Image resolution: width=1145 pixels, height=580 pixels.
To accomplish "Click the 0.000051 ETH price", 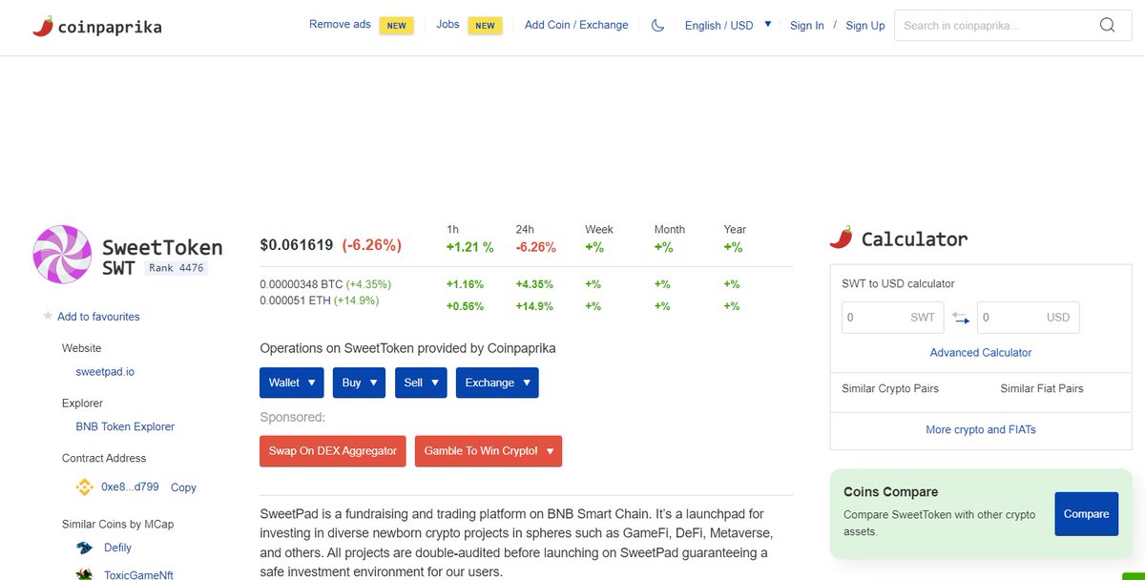I will [295, 301].
